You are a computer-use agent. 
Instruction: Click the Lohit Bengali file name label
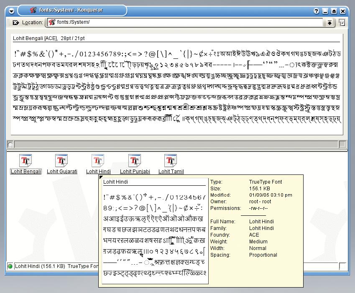click(26, 172)
